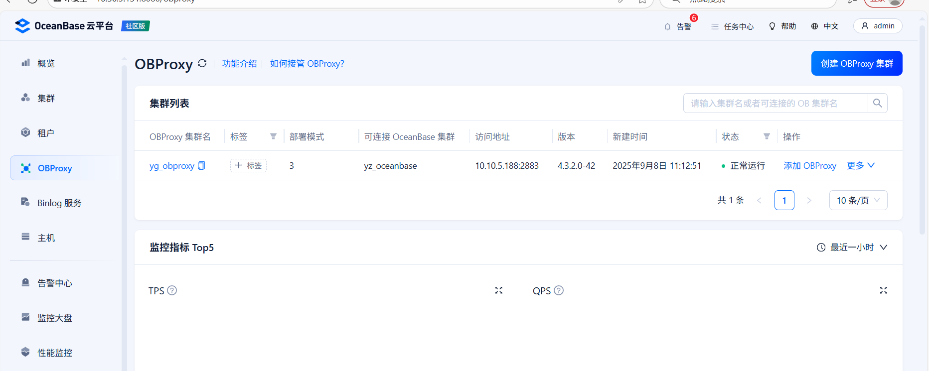This screenshot has height=371, width=929.
Task: Click the OceanBase logo icon
Action: coord(22,26)
